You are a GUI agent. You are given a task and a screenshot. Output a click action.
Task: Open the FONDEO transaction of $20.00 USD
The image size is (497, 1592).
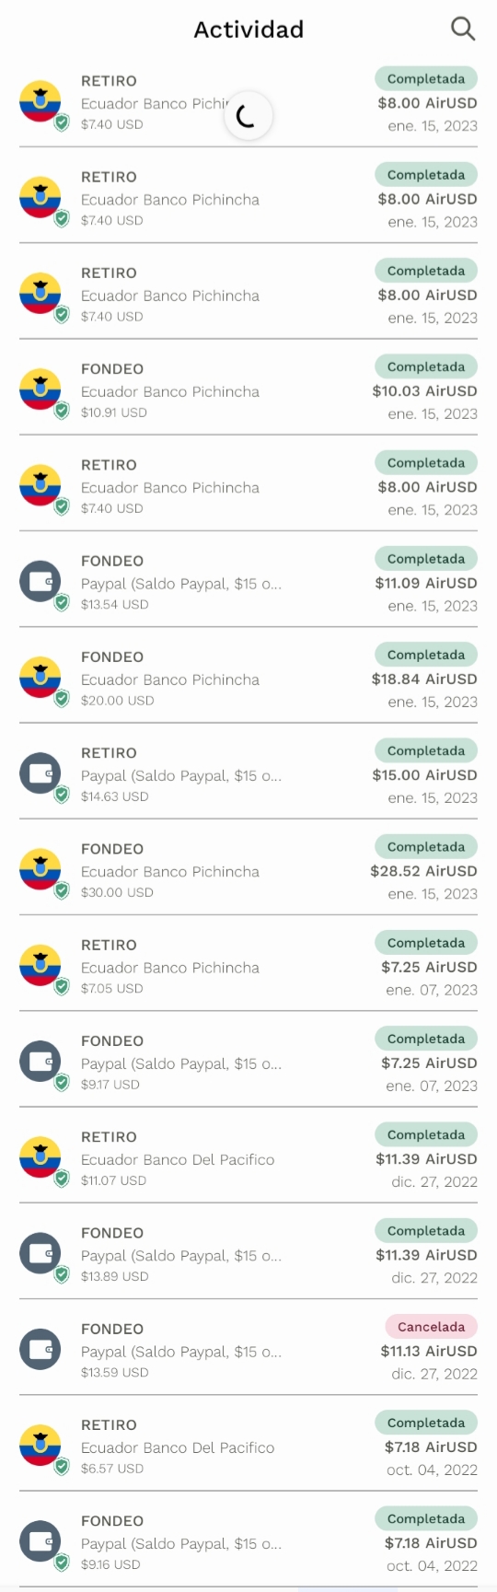click(248, 678)
